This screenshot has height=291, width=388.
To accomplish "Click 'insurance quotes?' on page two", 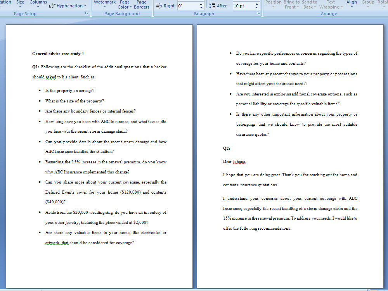I will pos(253,135).
